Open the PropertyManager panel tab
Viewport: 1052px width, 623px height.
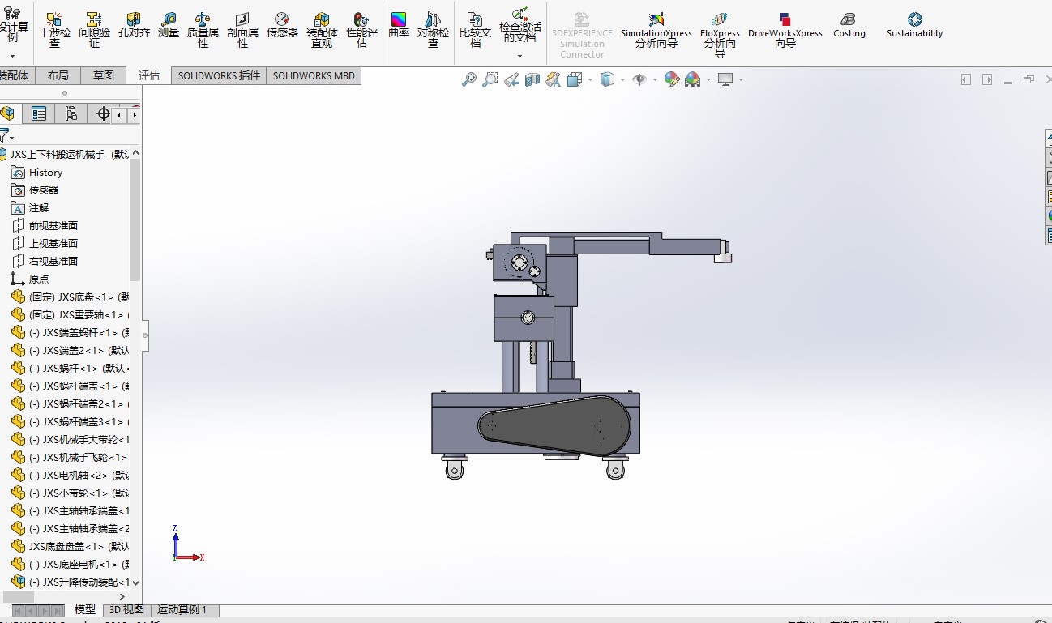(39, 114)
